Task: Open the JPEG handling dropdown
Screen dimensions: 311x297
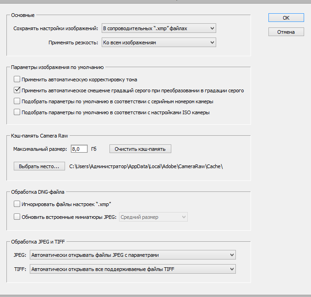Action: click(x=133, y=255)
